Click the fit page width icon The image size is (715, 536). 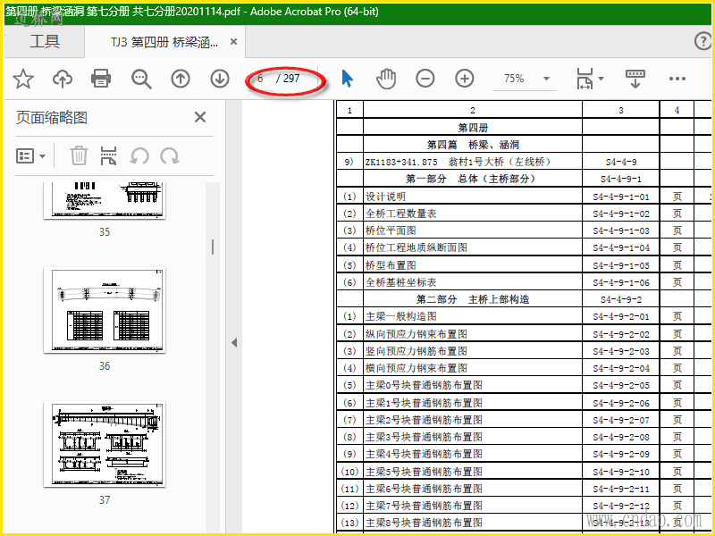click(x=585, y=79)
